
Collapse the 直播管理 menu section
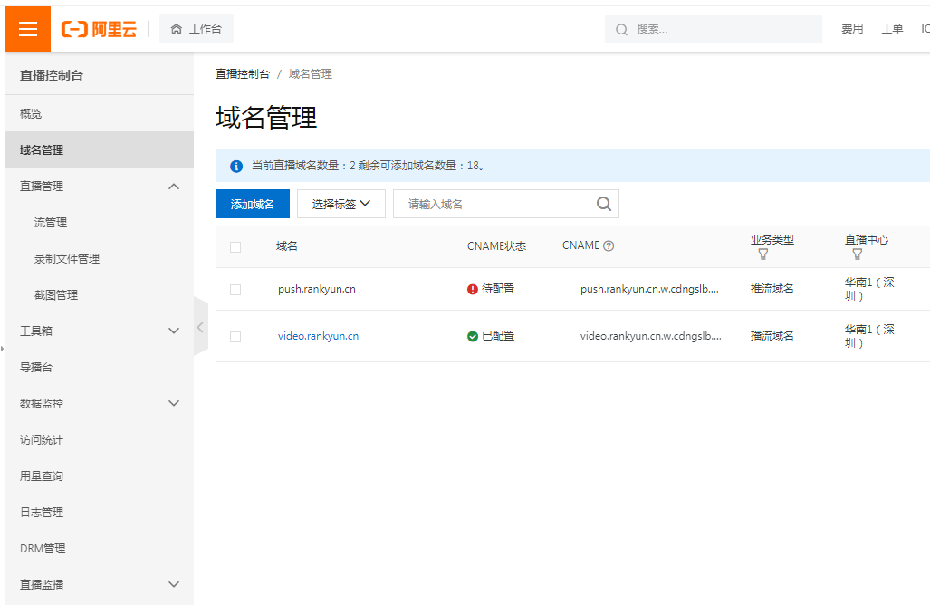coord(174,186)
